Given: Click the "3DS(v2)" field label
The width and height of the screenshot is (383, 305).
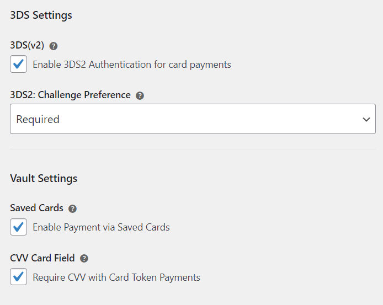Looking at the screenshot, I should (x=27, y=46).
